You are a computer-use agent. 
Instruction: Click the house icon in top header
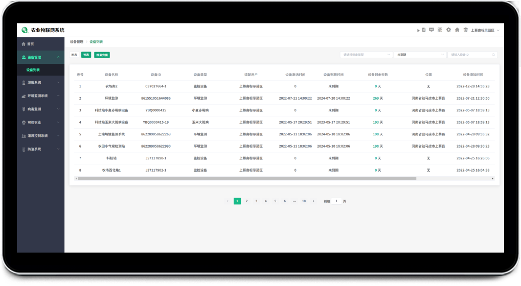(x=457, y=30)
